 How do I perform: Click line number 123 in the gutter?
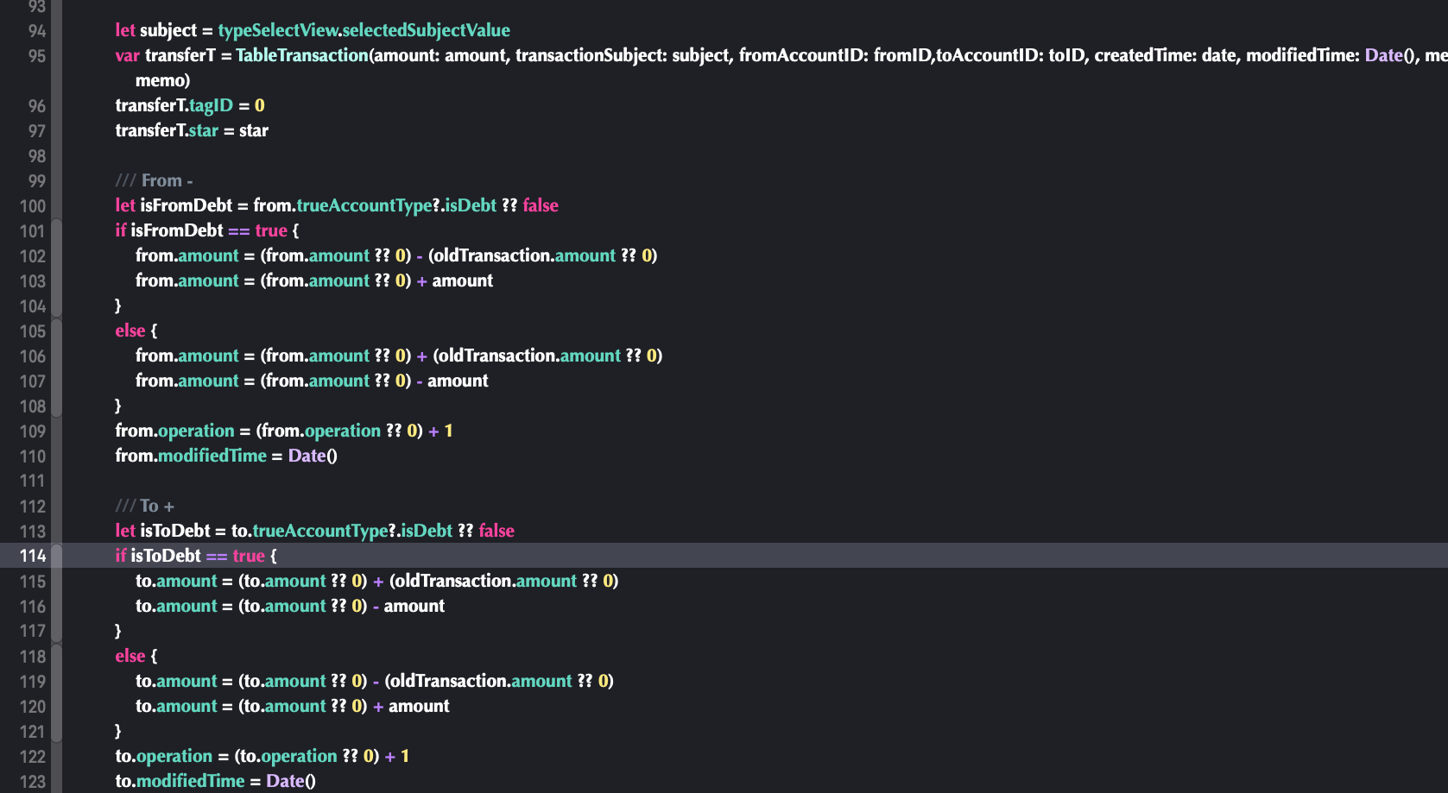coord(33,782)
